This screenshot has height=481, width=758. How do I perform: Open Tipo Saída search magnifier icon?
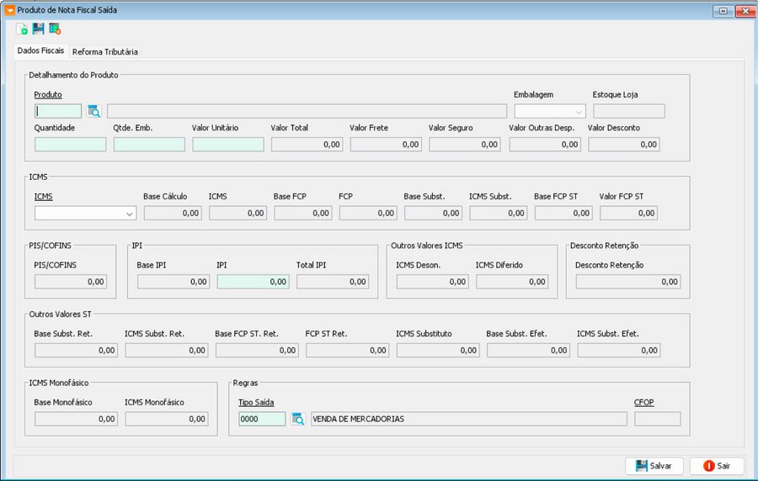pos(298,419)
